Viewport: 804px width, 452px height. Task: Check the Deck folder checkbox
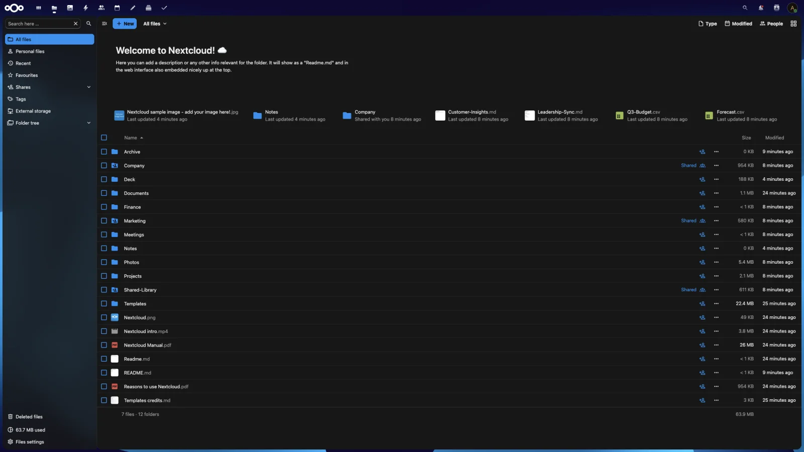tap(104, 179)
